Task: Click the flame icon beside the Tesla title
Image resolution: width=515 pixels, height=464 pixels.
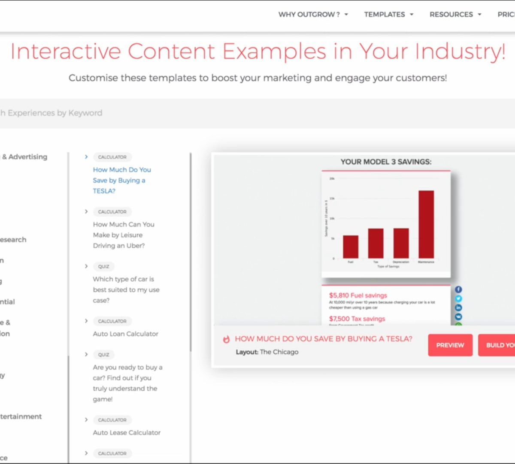Action: tap(226, 339)
